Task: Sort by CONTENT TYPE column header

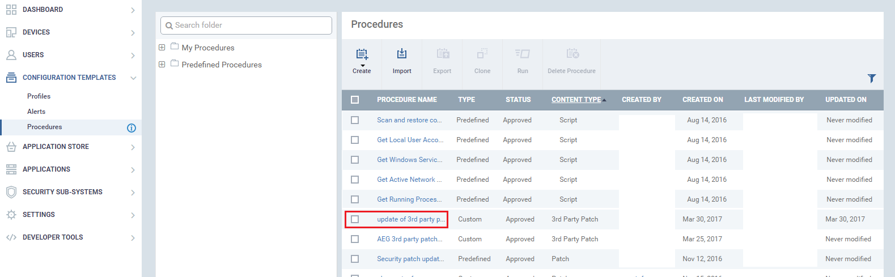Action: (x=576, y=100)
